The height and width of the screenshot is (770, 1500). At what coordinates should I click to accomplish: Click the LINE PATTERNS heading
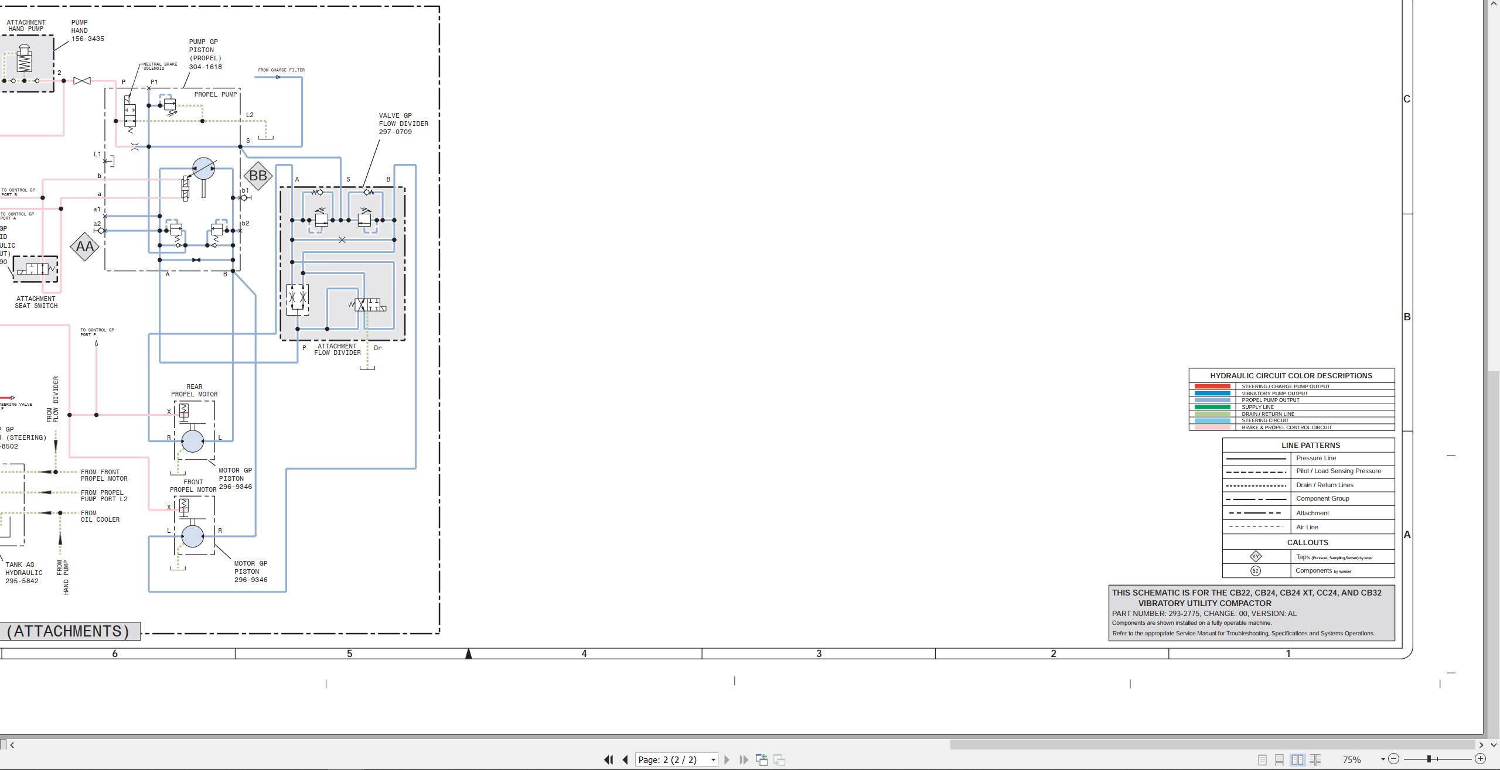1311,446
